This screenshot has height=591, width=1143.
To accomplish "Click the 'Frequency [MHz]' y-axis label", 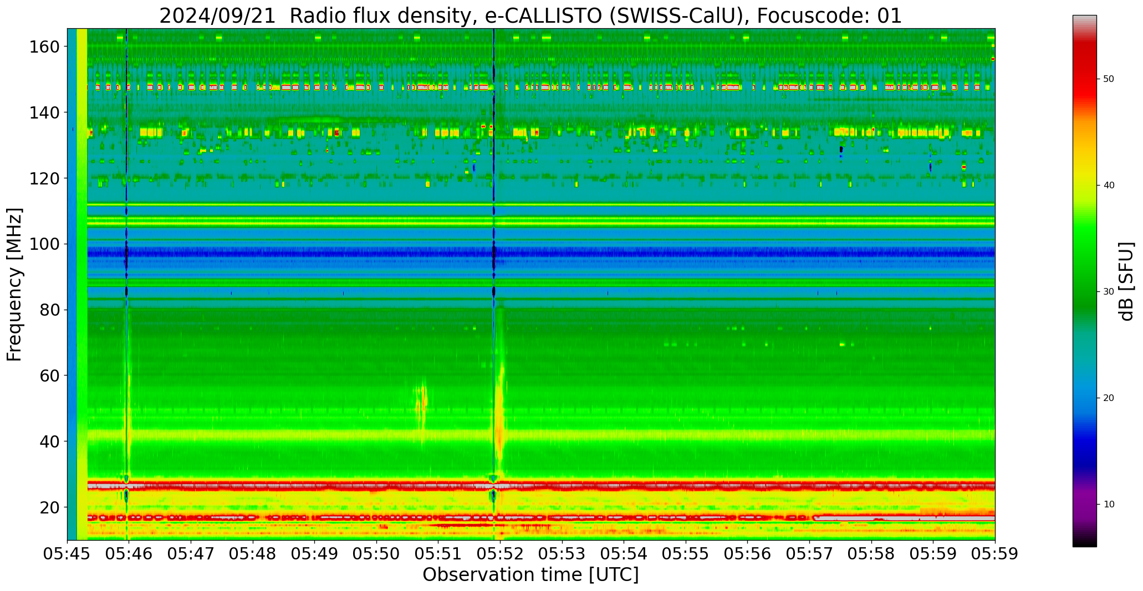I will pos(14,285).
